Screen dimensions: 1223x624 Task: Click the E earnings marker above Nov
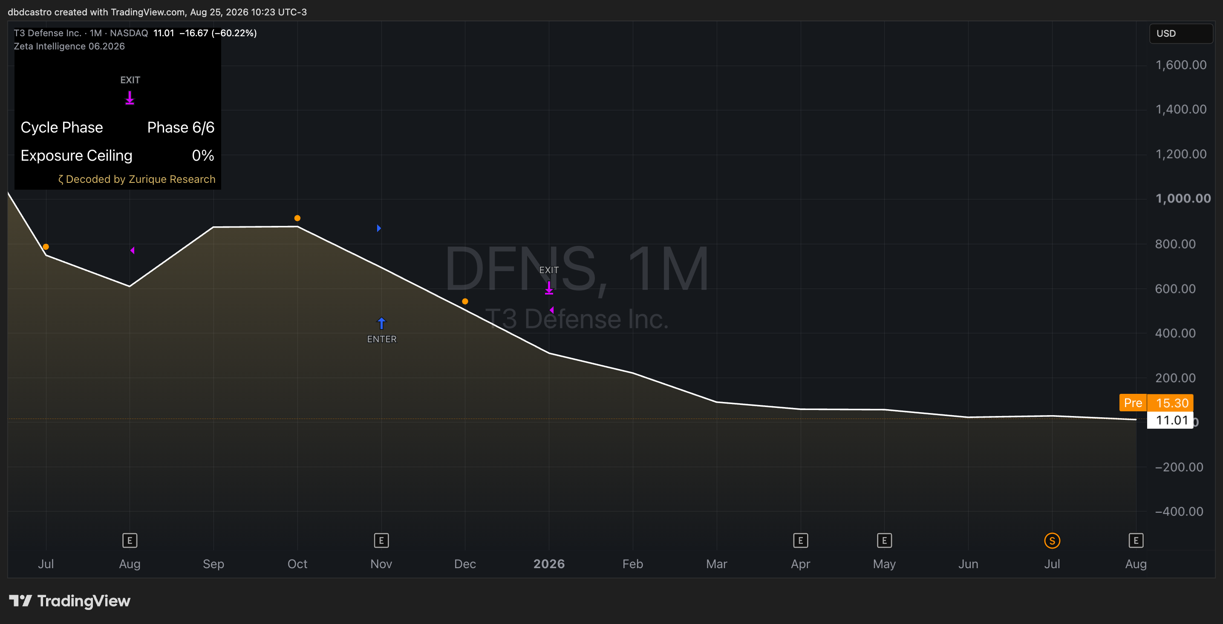pyautogui.click(x=381, y=540)
